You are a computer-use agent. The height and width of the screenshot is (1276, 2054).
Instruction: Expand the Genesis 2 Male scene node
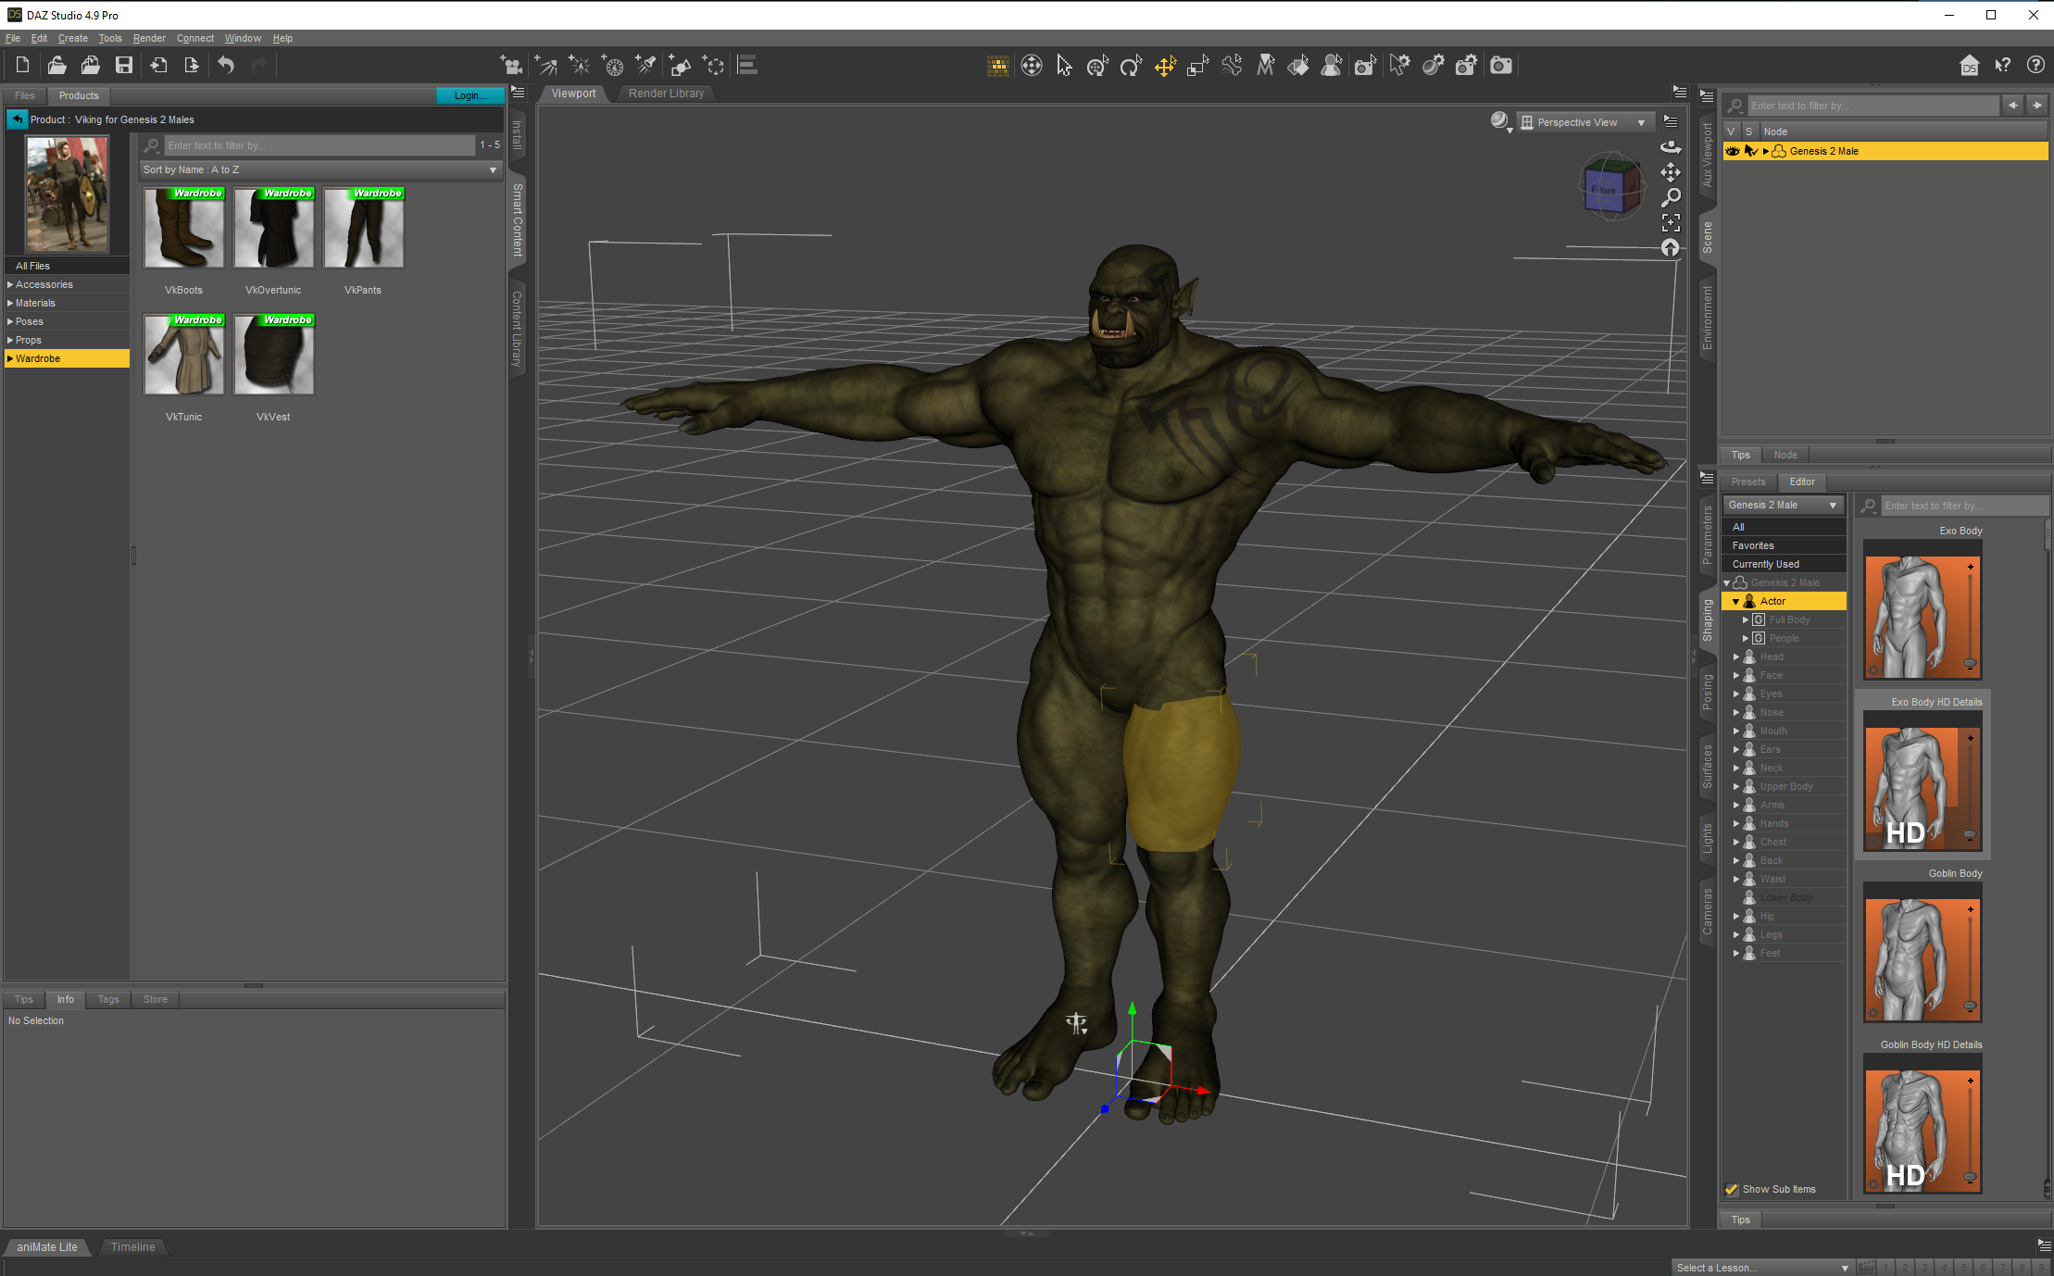[1766, 151]
